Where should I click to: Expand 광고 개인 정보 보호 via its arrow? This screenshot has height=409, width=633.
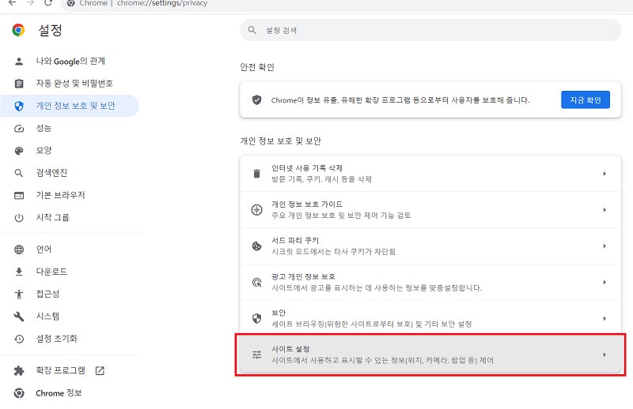605,282
